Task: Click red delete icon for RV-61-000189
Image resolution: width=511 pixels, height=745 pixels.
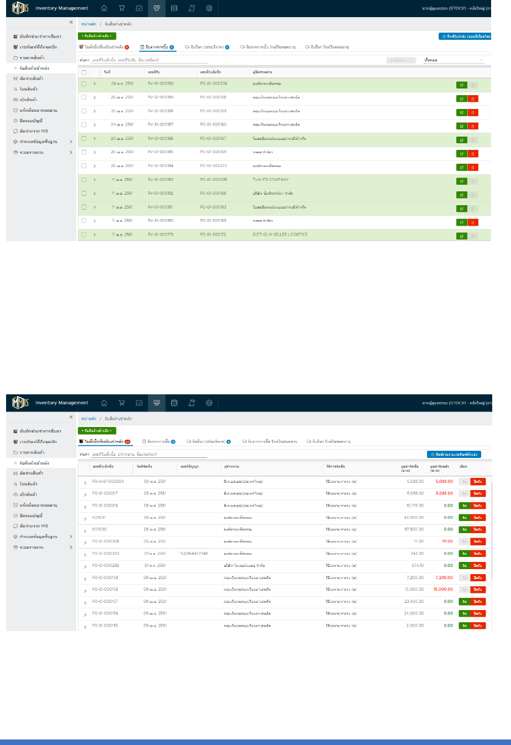Action: click(x=473, y=99)
